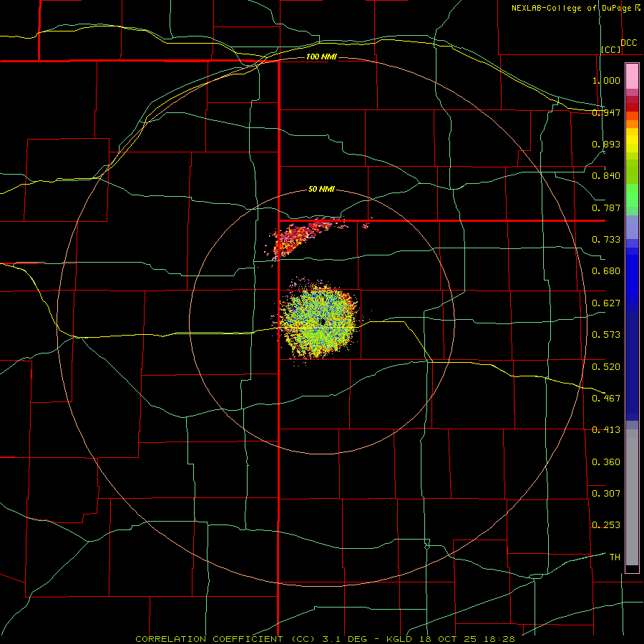The width and height of the screenshot is (644, 644).
Task: Click the 100 NMI range ring label
Action: click(321, 57)
